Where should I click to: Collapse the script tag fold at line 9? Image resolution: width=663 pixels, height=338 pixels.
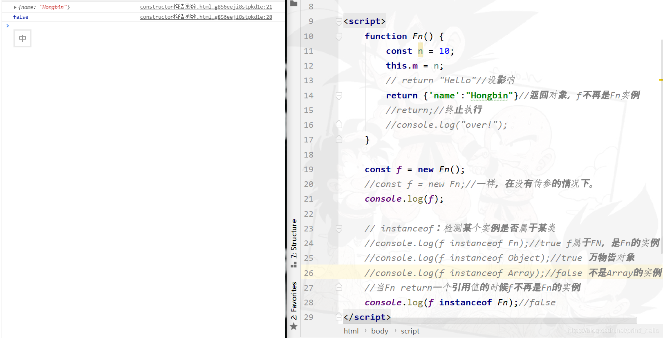tap(339, 22)
